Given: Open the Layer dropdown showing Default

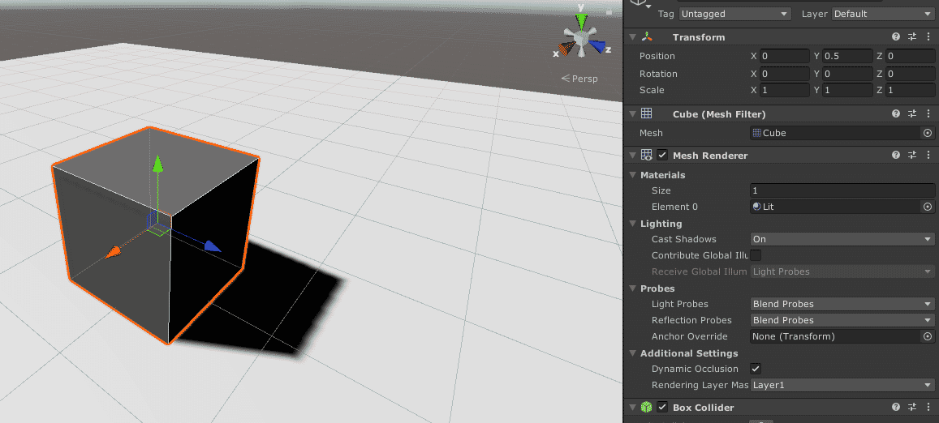Looking at the screenshot, I should (x=883, y=14).
